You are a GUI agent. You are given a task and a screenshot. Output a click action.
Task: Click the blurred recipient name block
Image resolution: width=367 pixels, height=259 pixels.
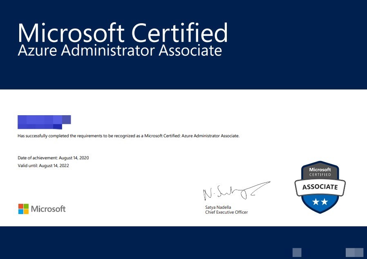coord(44,122)
